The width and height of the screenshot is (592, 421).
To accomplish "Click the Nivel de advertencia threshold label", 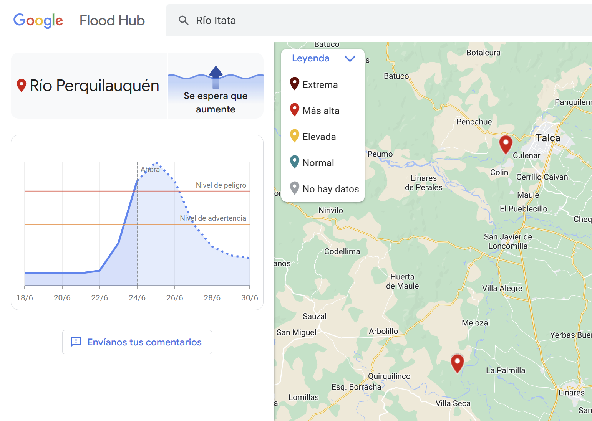I will click(213, 218).
